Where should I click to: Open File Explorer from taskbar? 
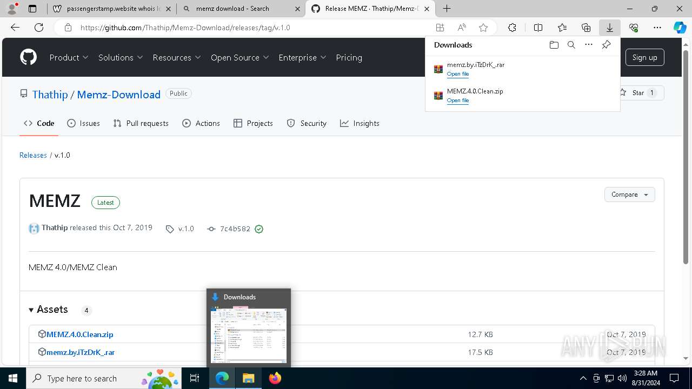click(248, 378)
